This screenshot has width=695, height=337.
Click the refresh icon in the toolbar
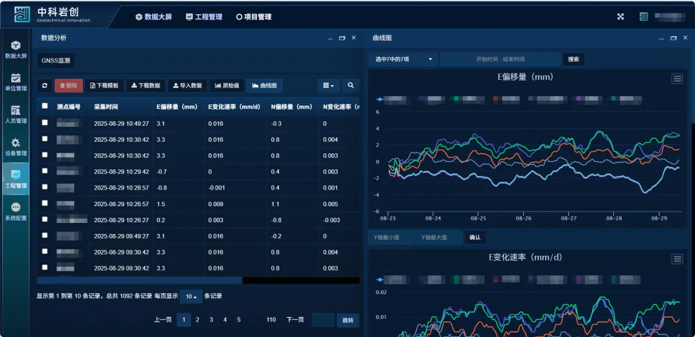coord(45,86)
